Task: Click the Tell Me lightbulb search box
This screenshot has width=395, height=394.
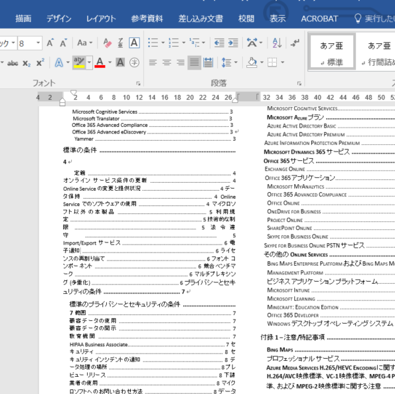Action: [x=374, y=19]
